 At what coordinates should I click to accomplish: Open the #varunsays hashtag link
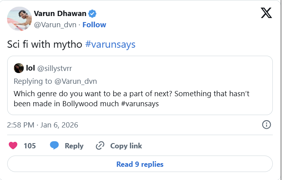pos(110,44)
